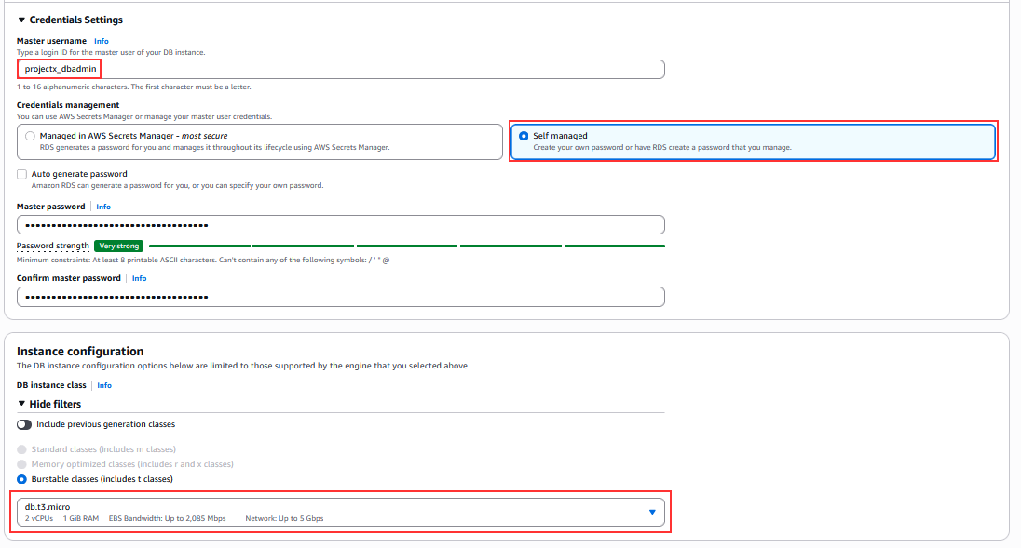Collapse the Credentials Settings section triangle
Image resolution: width=1021 pixels, height=548 pixels.
(21, 20)
